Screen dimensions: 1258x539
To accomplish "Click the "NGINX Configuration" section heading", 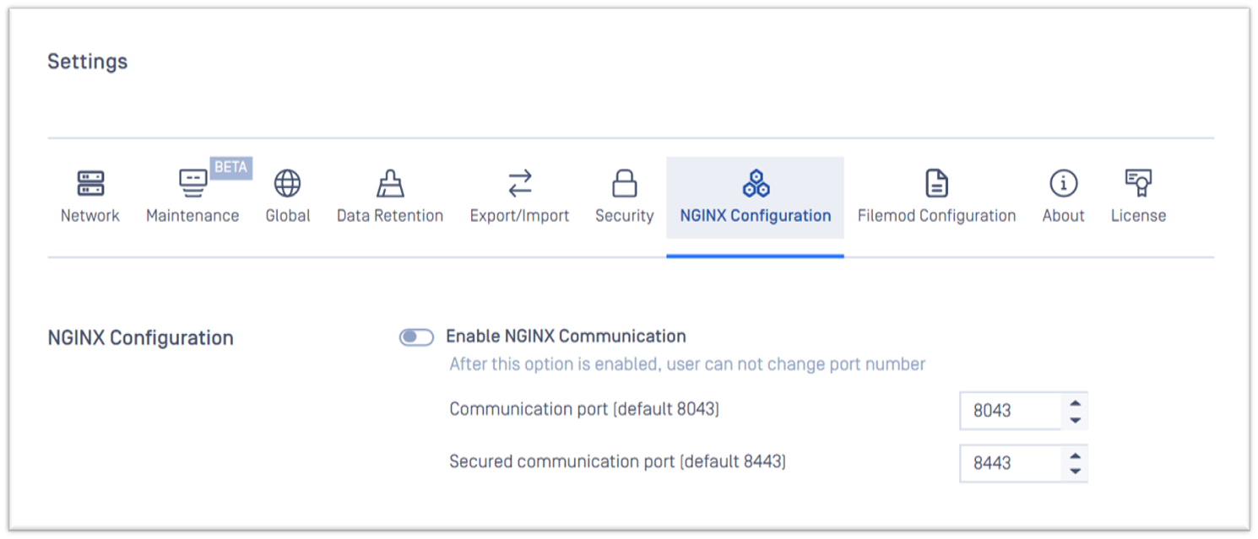I will [x=140, y=338].
